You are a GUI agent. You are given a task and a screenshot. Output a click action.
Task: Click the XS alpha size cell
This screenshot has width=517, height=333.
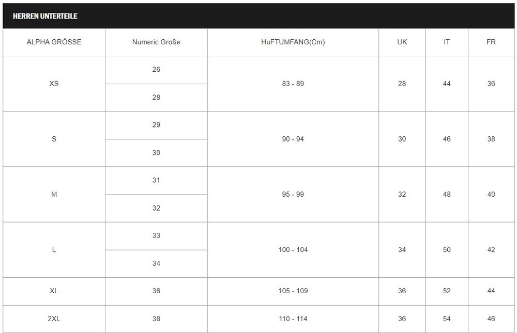(x=54, y=84)
